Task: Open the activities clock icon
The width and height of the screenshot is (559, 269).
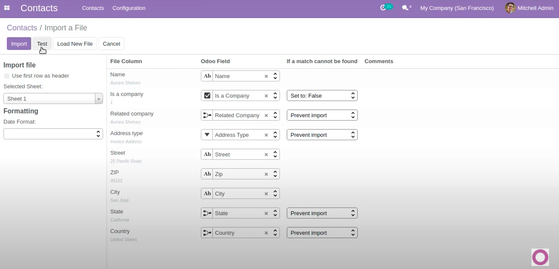Action: 383,8
